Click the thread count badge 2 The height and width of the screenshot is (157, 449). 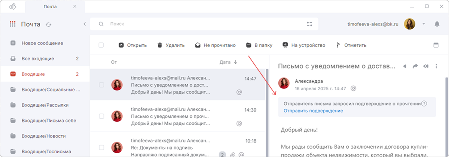coord(223,154)
